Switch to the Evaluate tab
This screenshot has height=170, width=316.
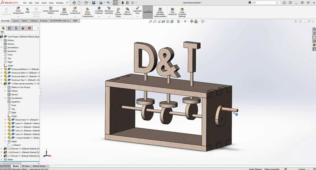[44, 20]
